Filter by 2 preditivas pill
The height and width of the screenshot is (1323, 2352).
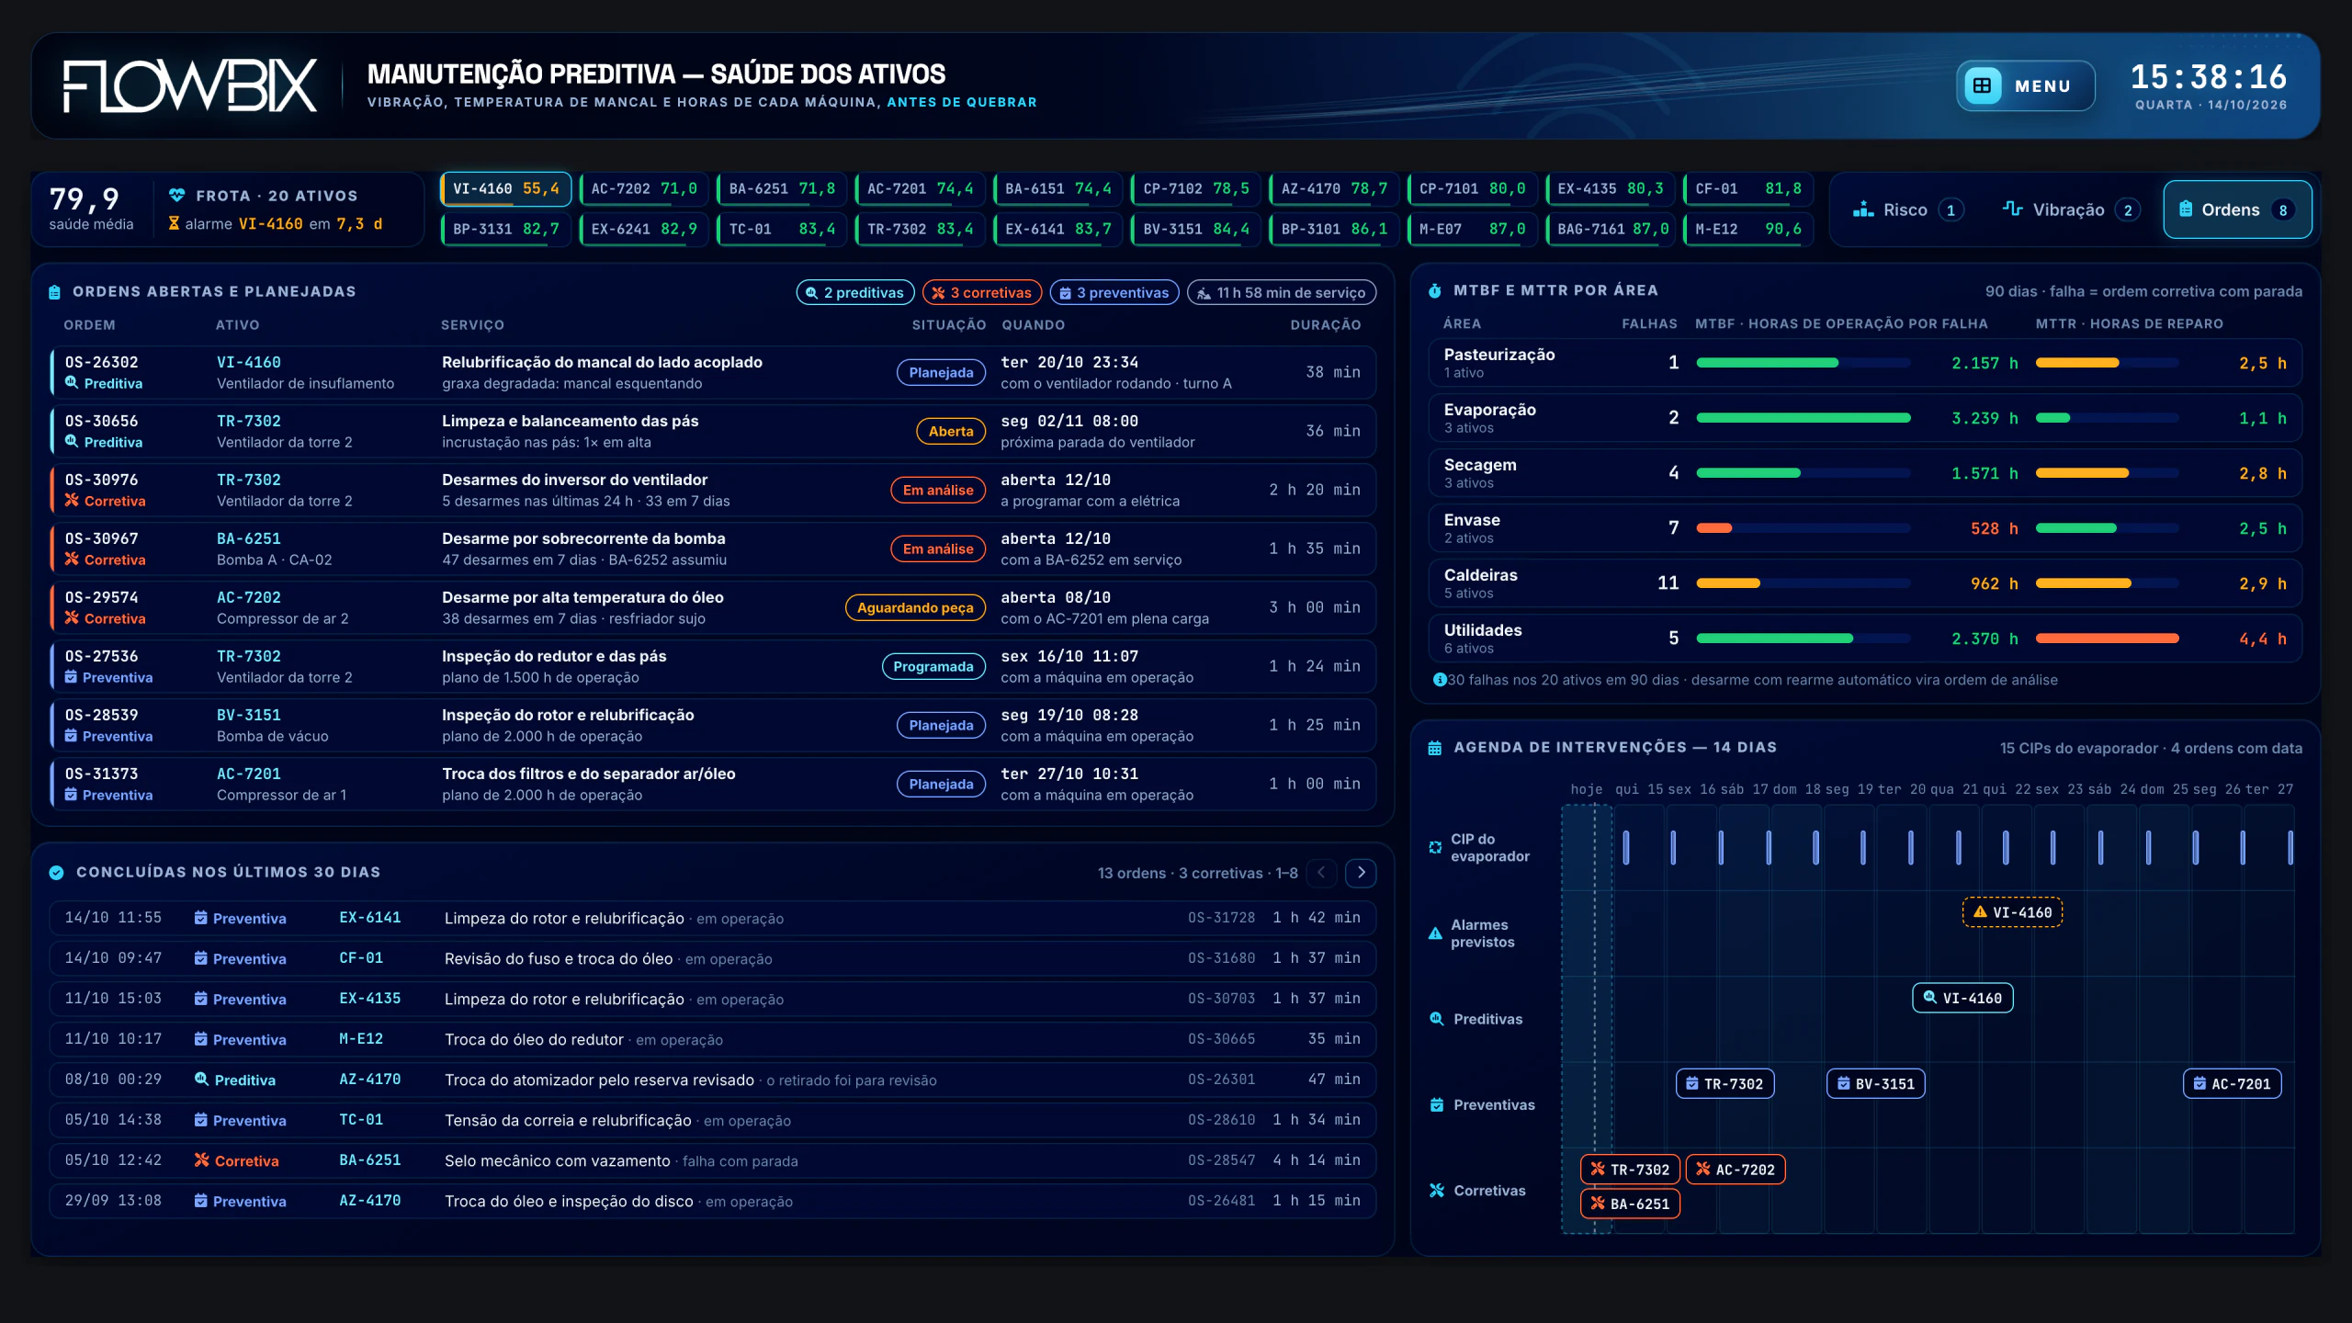click(x=855, y=293)
